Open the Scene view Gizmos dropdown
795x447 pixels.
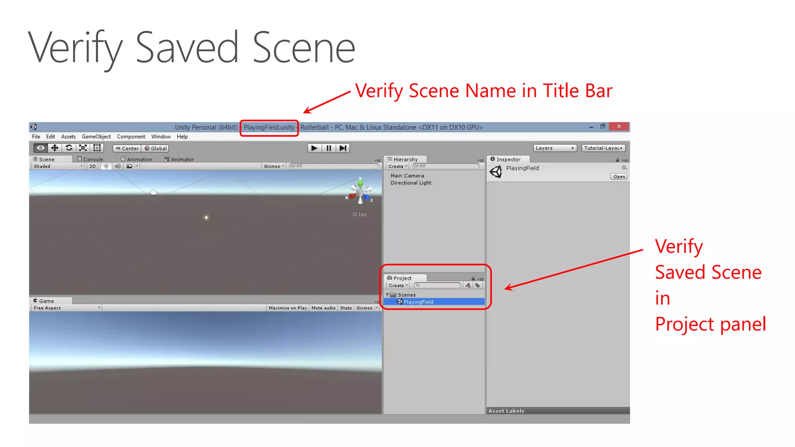click(x=274, y=166)
